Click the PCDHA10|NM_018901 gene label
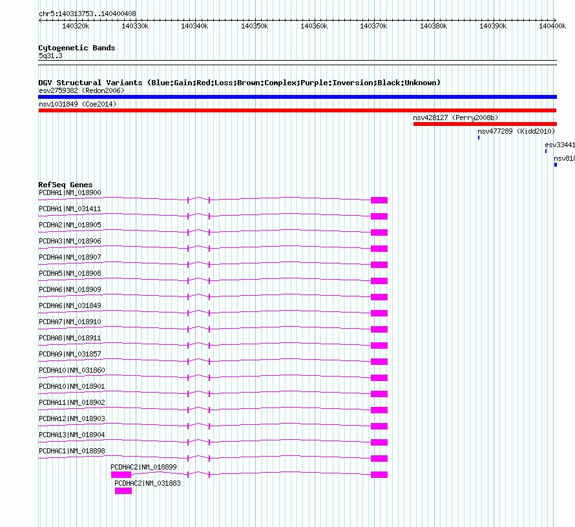575x527 pixels. tap(72, 386)
